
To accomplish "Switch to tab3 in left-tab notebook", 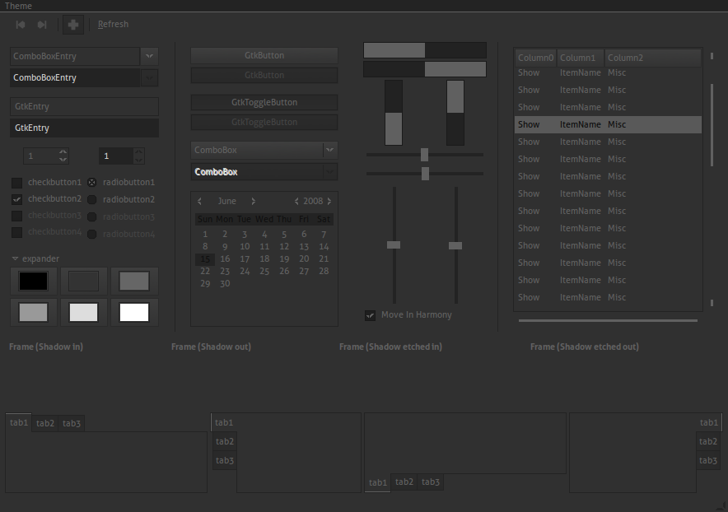I will (225, 460).
